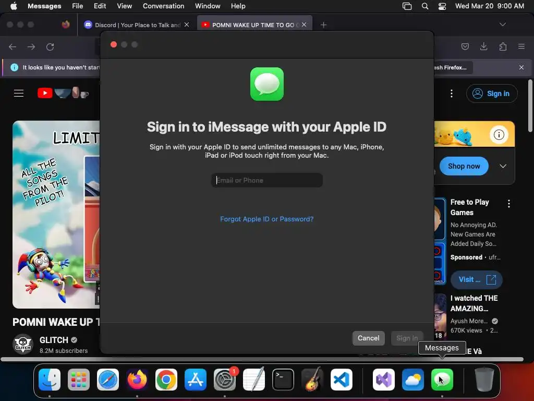
Task: Open the File menu
Action: pyautogui.click(x=77, y=6)
